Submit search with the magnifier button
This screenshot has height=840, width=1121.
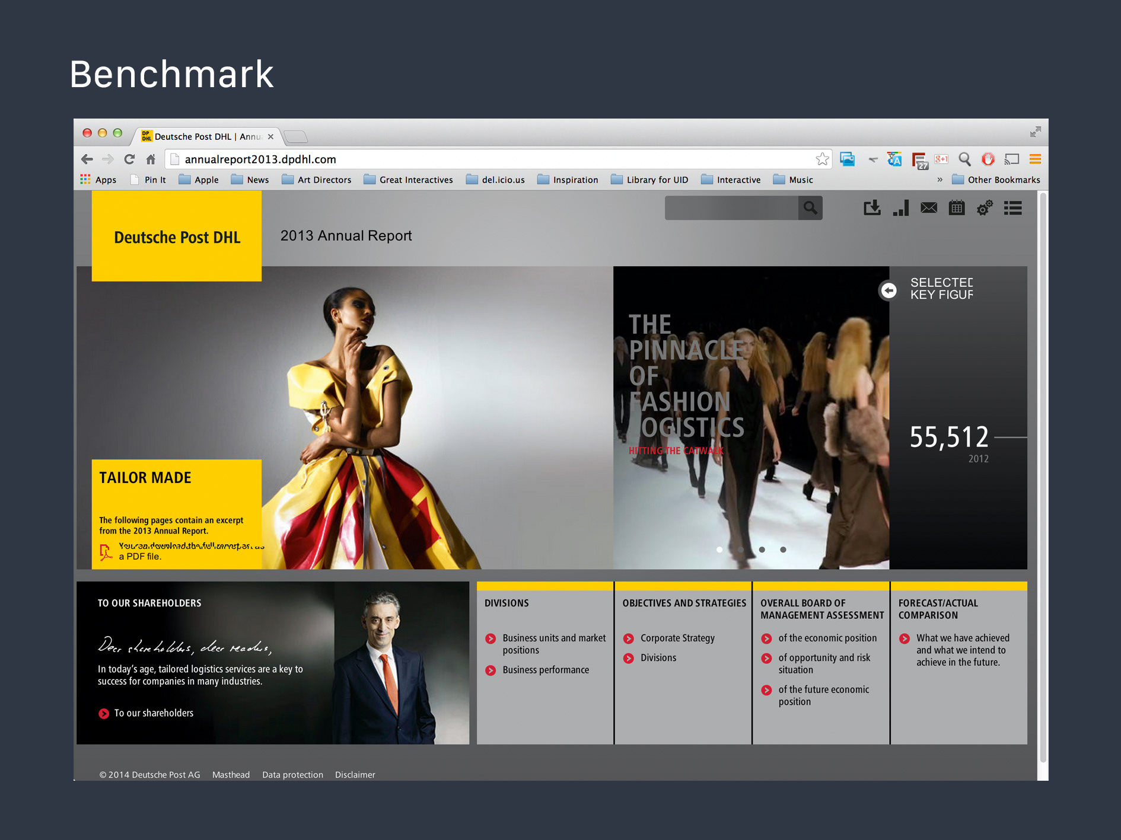pos(810,208)
